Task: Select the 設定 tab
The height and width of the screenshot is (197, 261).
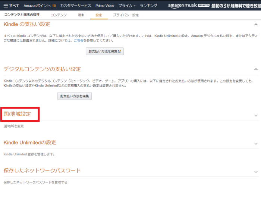Action: pyautogui.click(x=99, y=15)
